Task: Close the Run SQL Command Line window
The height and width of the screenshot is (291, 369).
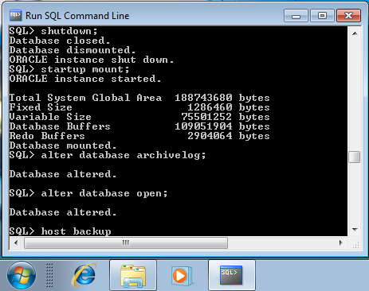Action: (348, 16)
